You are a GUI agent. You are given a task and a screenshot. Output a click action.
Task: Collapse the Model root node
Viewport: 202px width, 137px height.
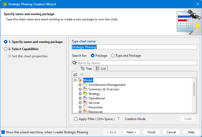point(75,80)
